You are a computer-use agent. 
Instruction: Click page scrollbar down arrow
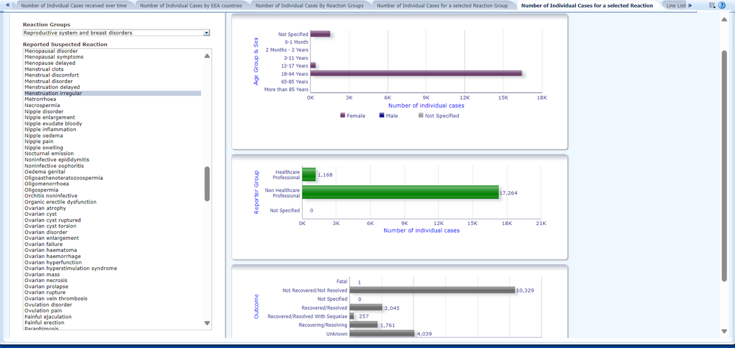724,331
